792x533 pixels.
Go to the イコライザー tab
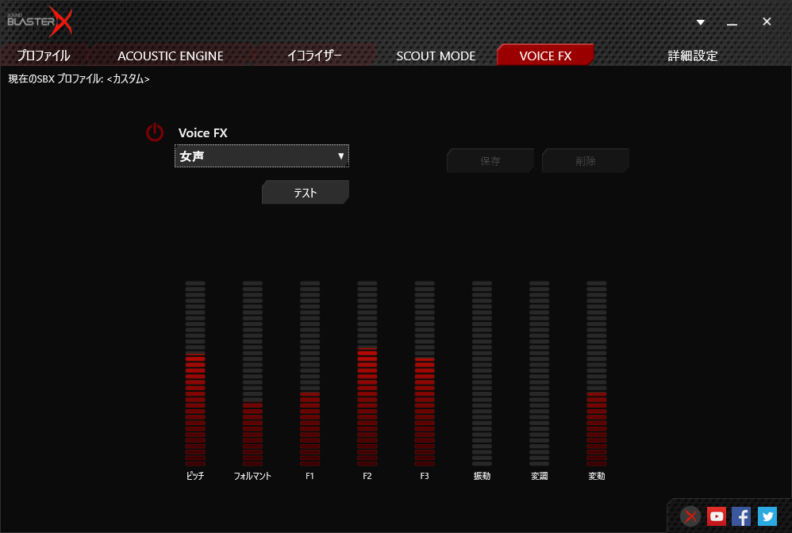tap(314, 56)
